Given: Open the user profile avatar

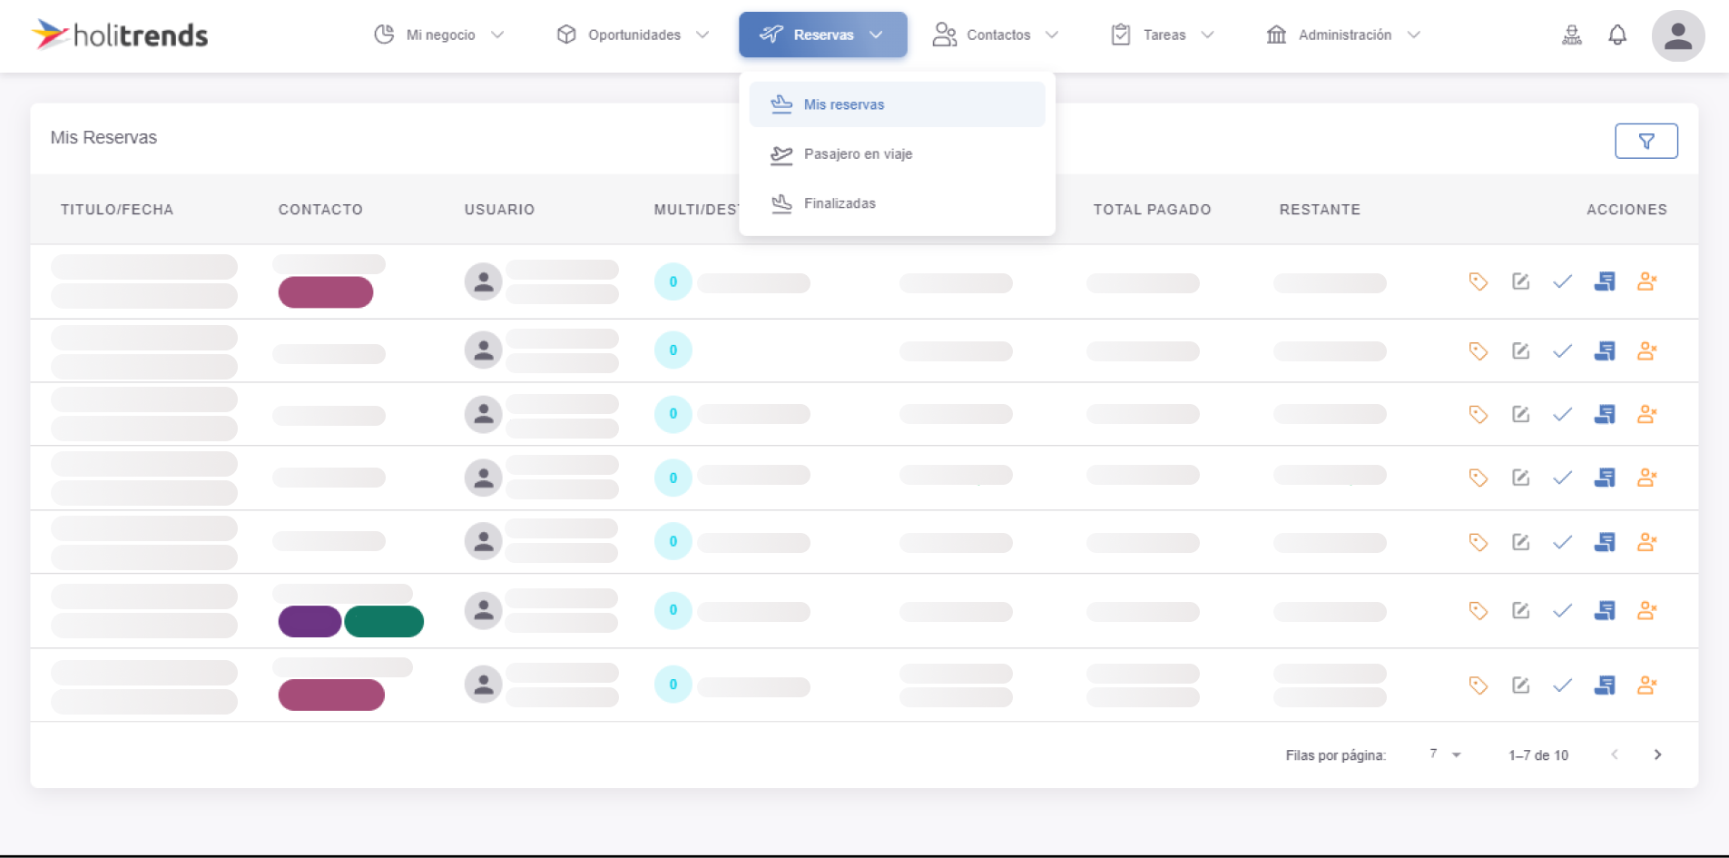Looking at the screenshot, I should pos(1678,35).
